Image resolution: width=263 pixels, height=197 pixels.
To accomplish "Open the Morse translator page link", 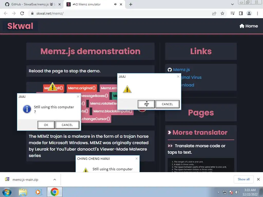I will (x=200, y=132).
